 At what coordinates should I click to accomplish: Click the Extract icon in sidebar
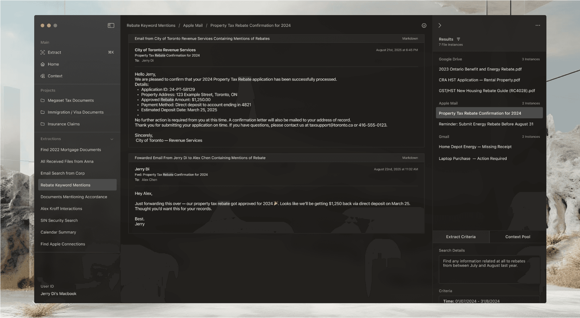tap(43, 52)
